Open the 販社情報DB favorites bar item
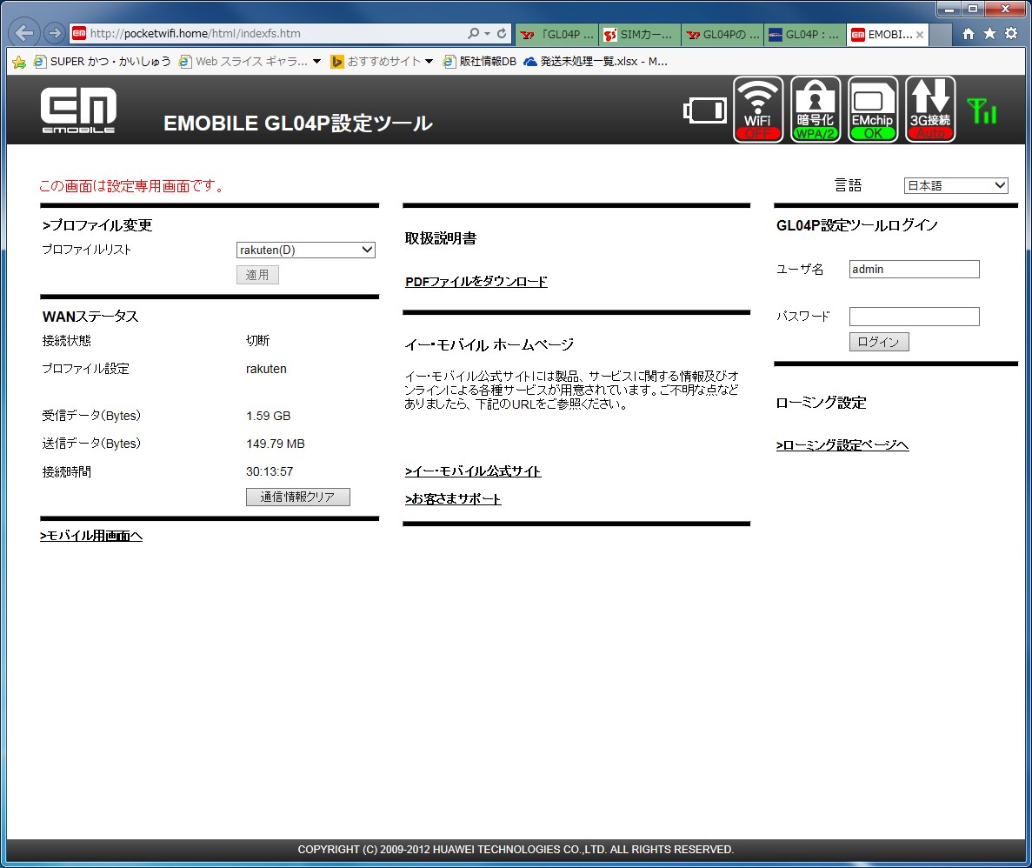This screenshot has height=868, width=1032. [479, 62]
